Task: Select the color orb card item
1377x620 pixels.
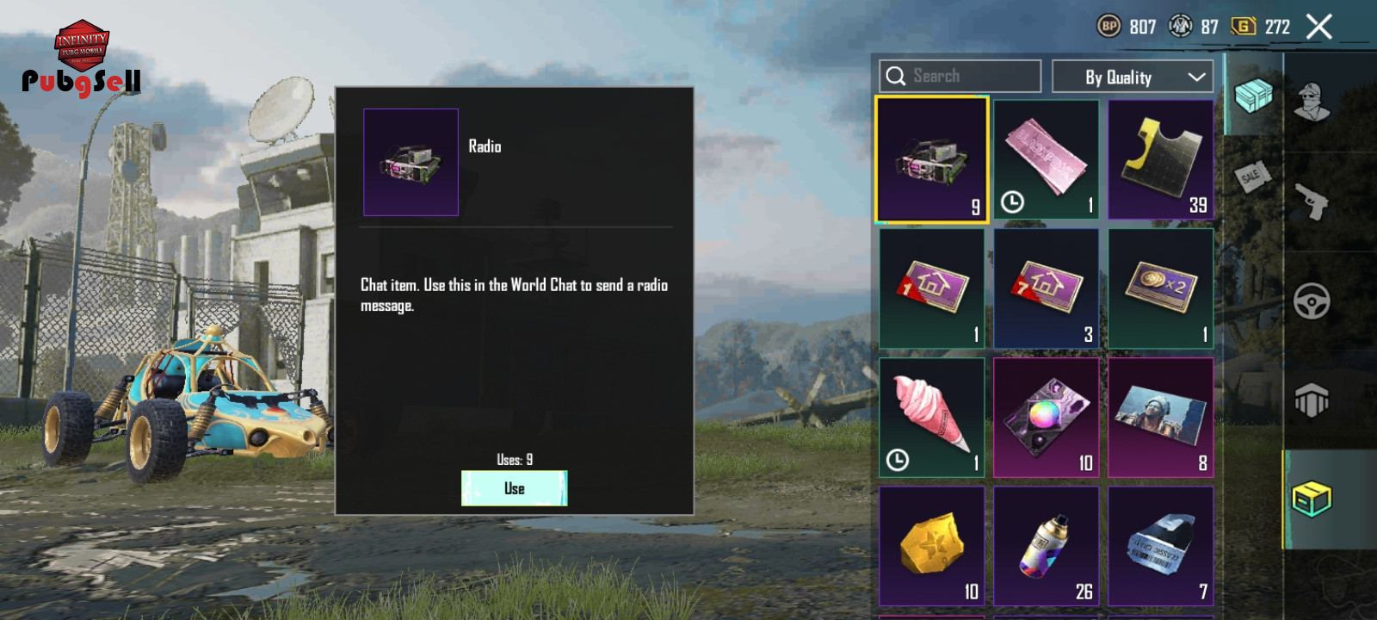Action: click(x=1047, y=418)
